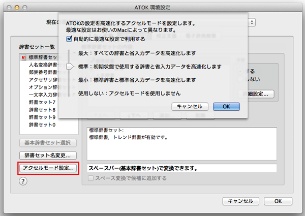Click 辞書セット名変更... button
This screenshot has width=305, height=216.
pyautogui.click(x=48, y=156)
